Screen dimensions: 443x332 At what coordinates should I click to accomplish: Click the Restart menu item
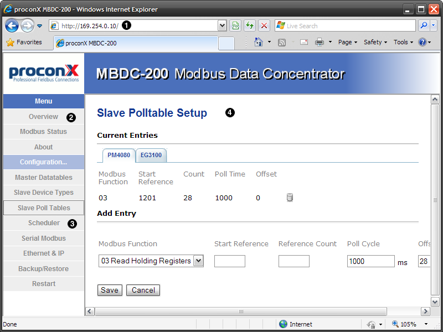point(44,284)
